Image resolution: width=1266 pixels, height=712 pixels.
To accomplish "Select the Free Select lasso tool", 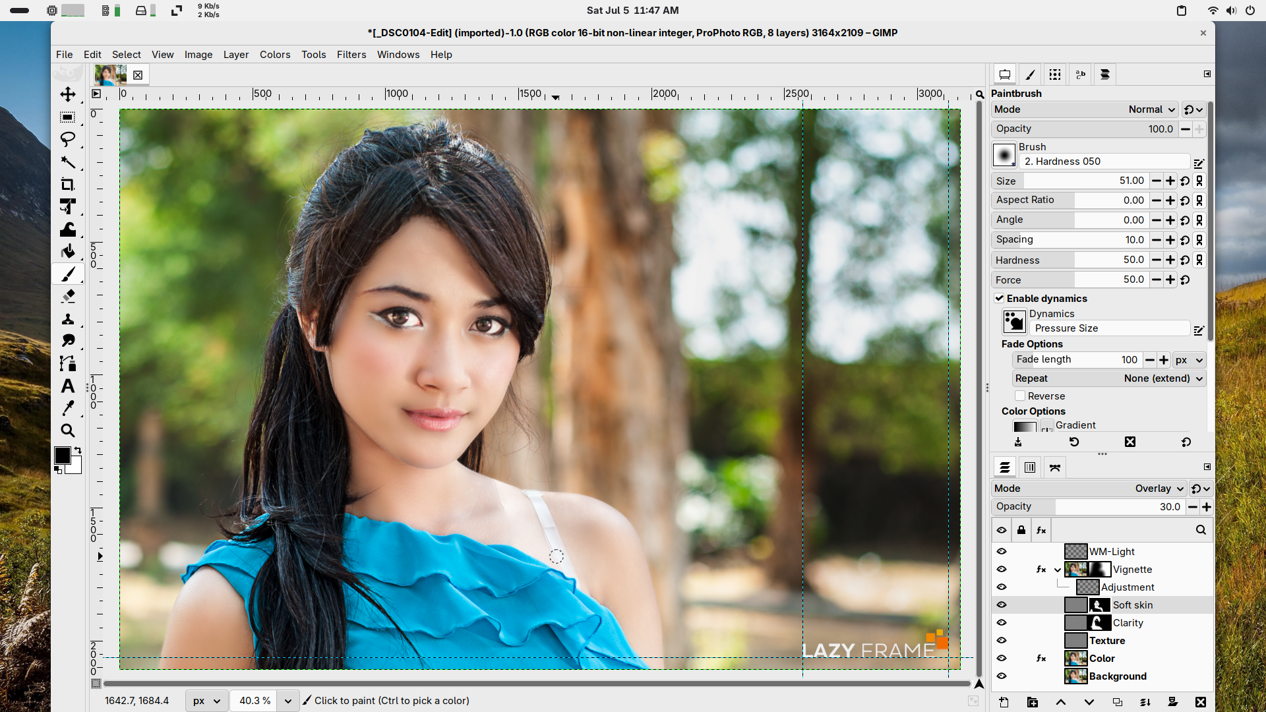I will 68,139.
